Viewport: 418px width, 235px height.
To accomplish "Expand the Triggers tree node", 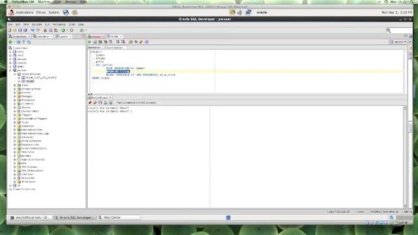I will (x=15, y=115).
